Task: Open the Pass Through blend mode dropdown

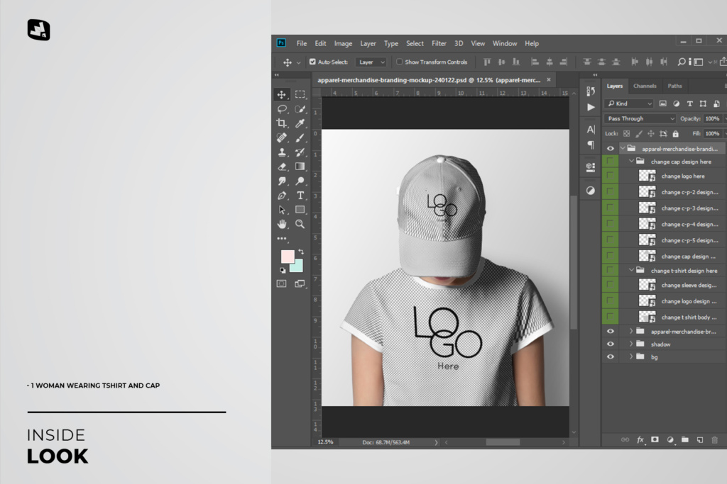Action: point(639,118)
